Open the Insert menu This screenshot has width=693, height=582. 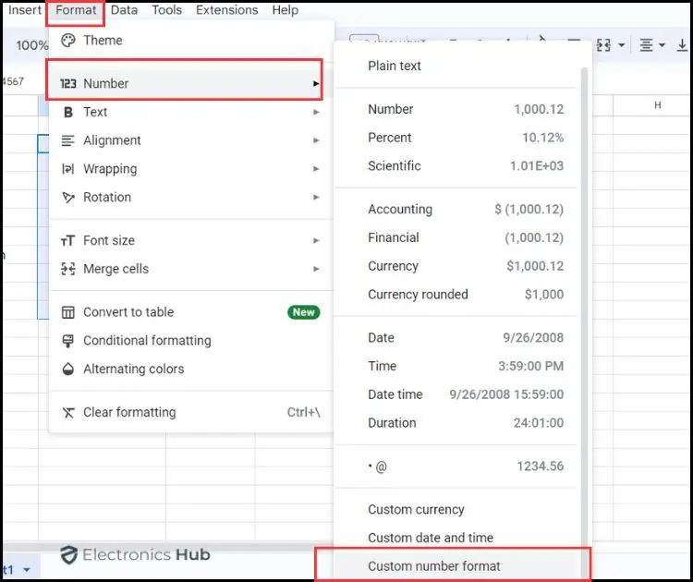pos(24,10)
